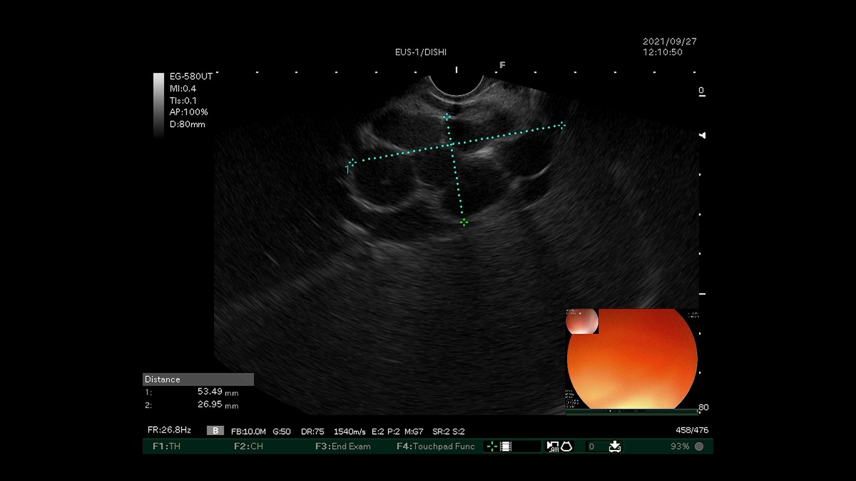
Task: Select F2:CH function
Action: click(248, 446)
